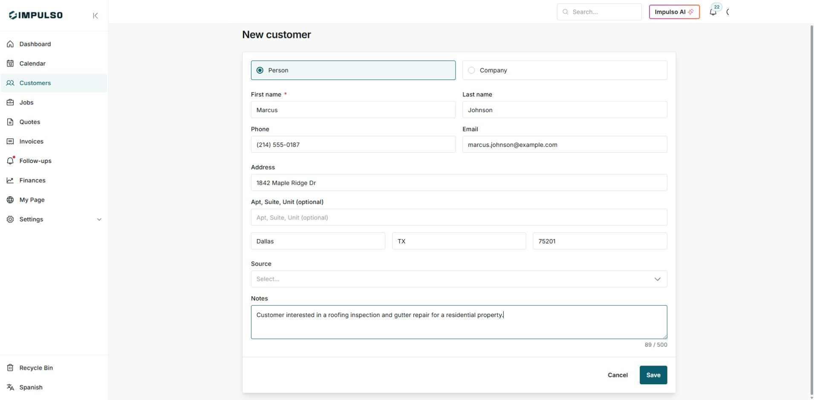
Task: Select the Person customer type
Action: click(353, 70)
